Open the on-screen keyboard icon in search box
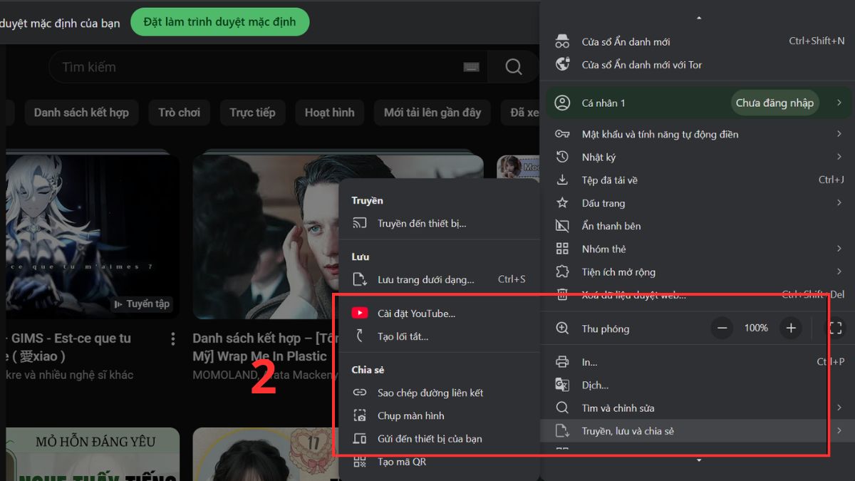The image size is (855, 481). click(x=471, y=67)
